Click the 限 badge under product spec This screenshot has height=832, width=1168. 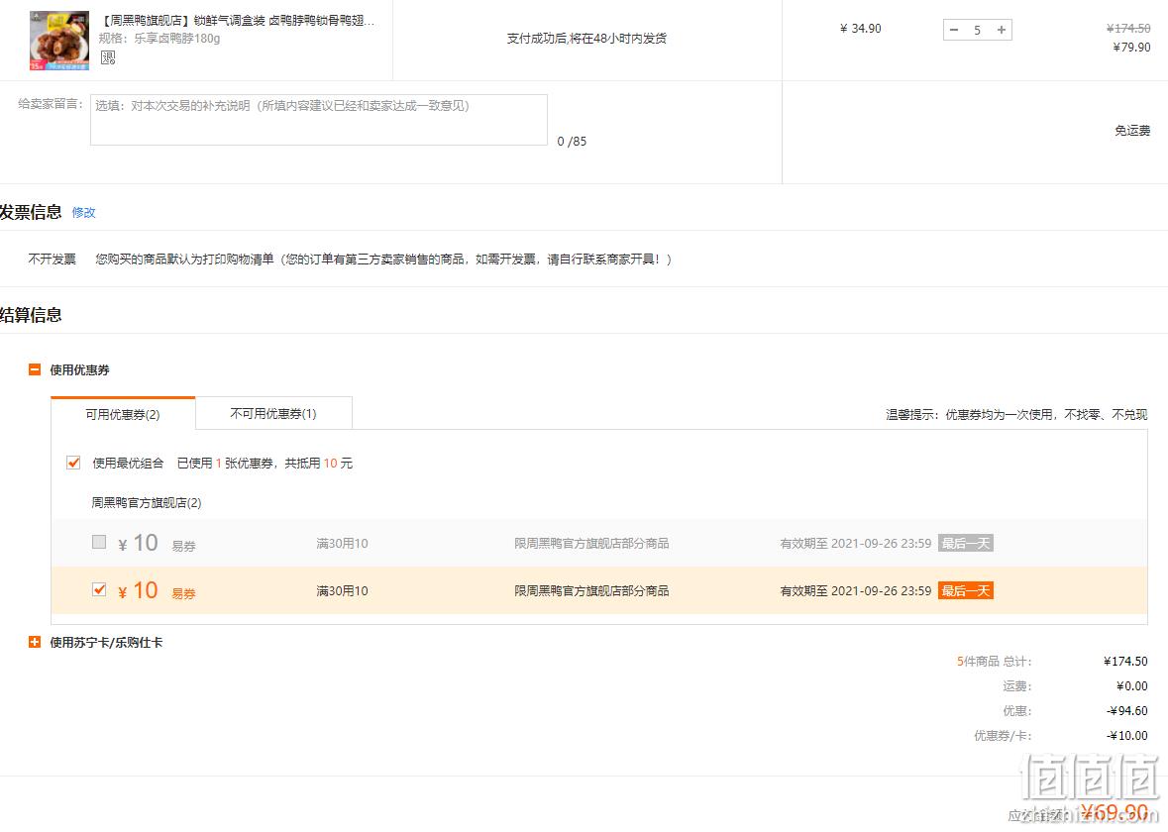coord(108,57)
